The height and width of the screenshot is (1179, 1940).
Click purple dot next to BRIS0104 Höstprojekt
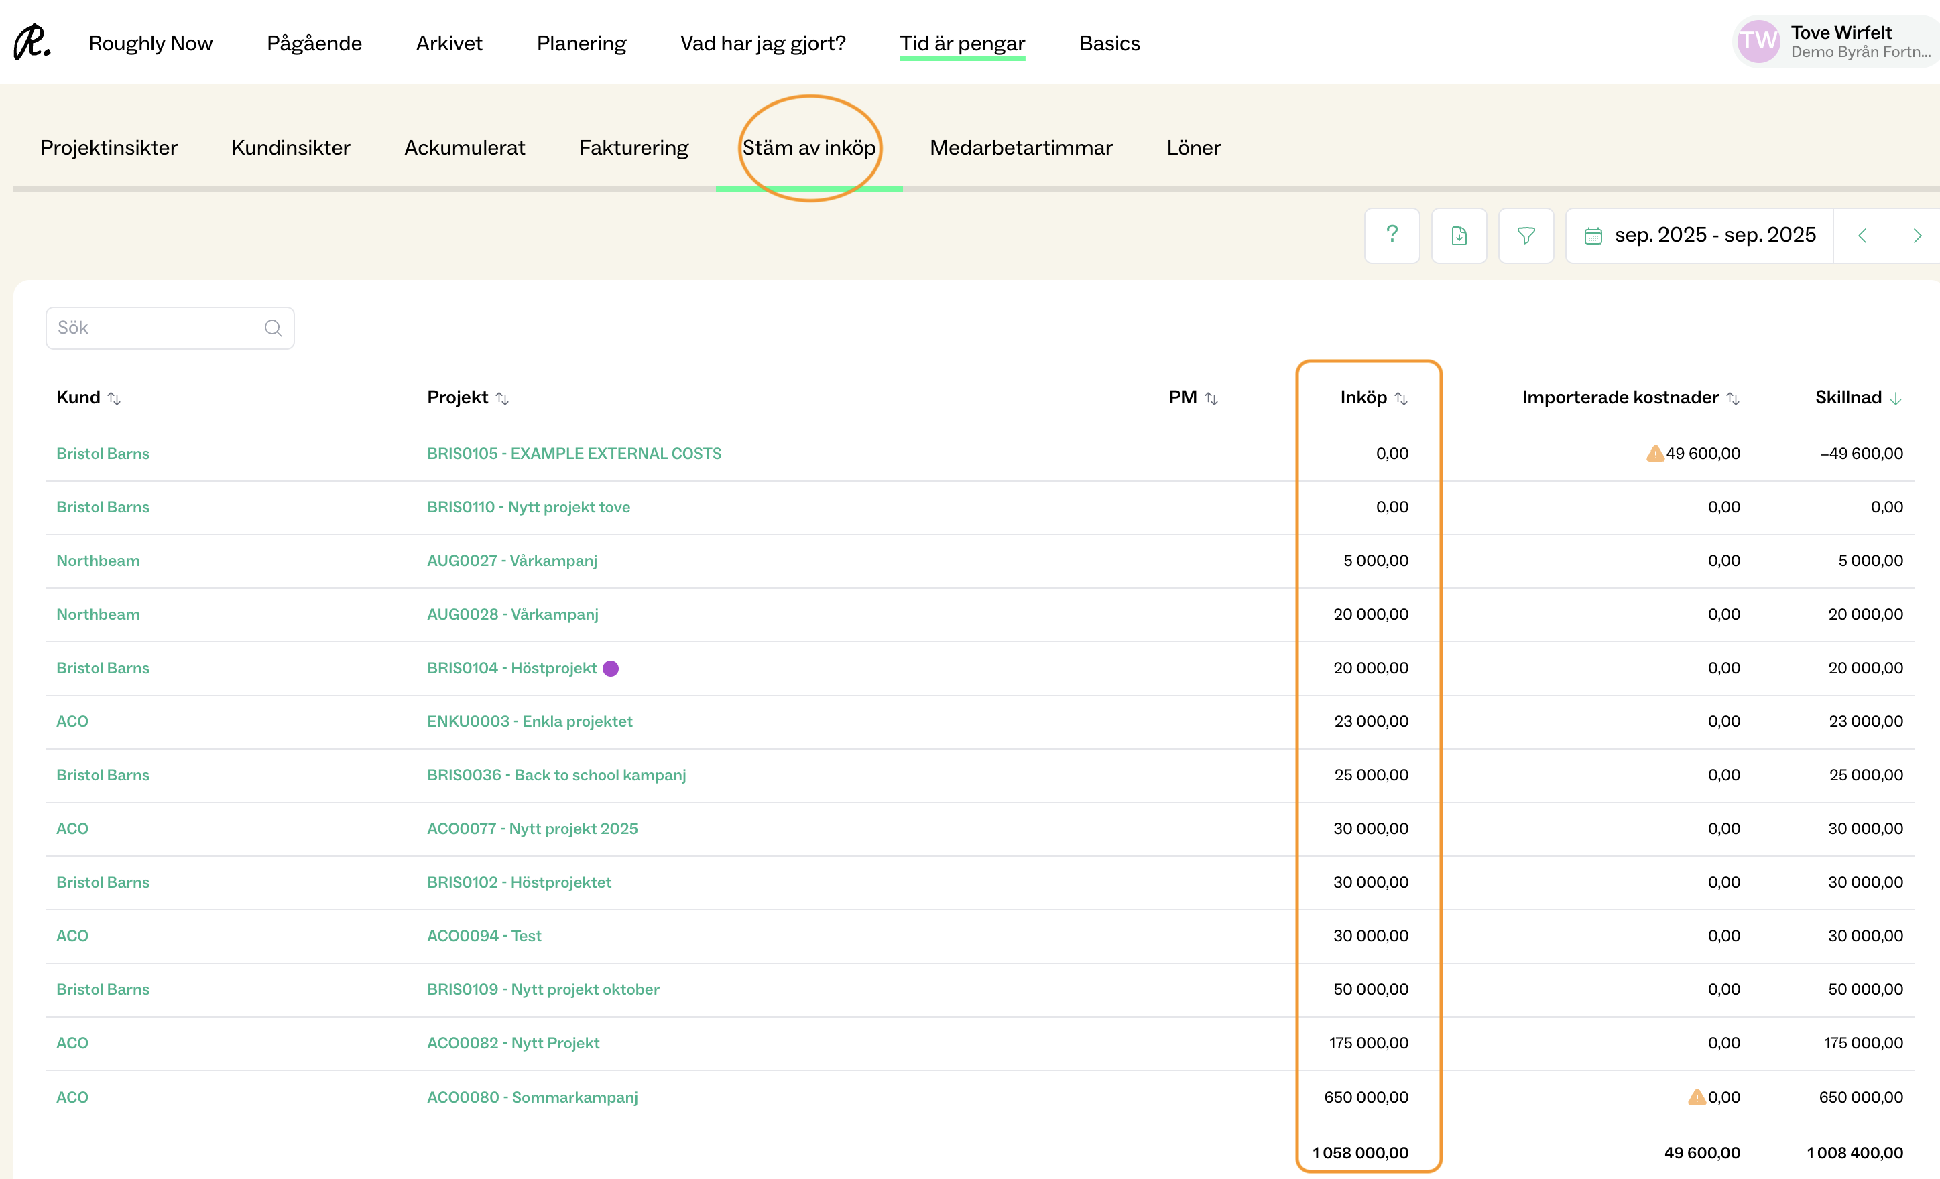tap(610, 668)
